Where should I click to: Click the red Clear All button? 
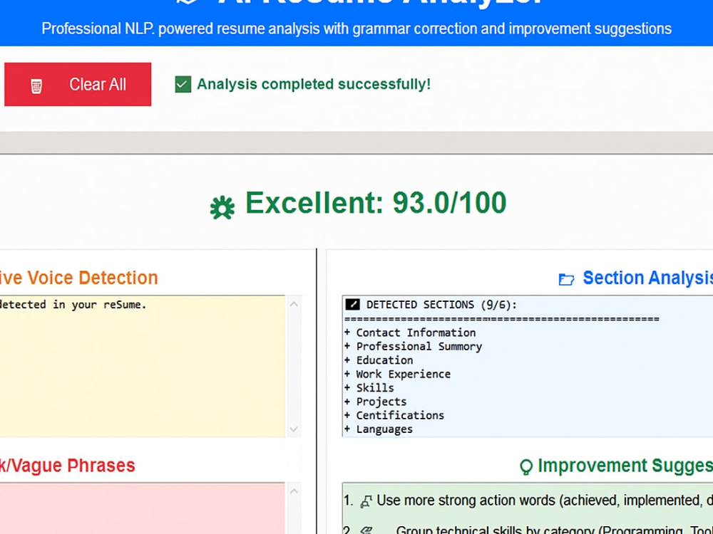[78, 85]
